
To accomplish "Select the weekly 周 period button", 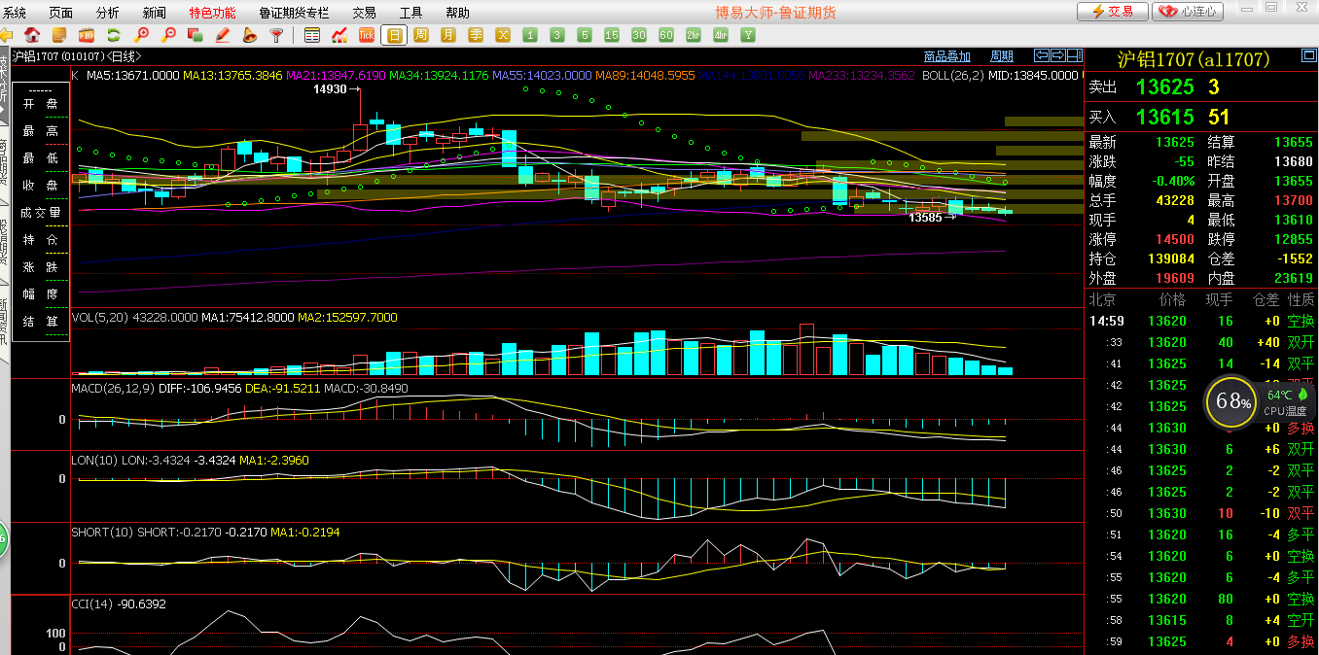I will (x=421, y=35).
